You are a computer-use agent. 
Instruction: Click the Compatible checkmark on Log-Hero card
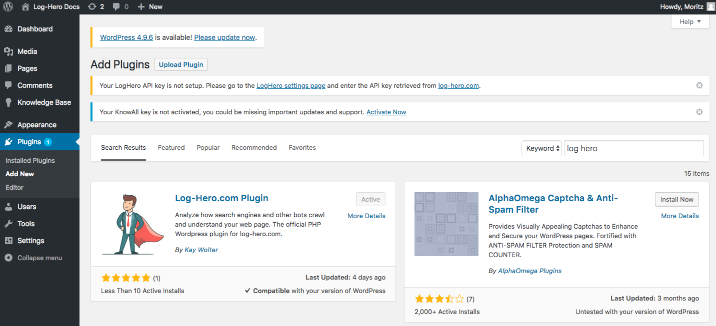247,291
